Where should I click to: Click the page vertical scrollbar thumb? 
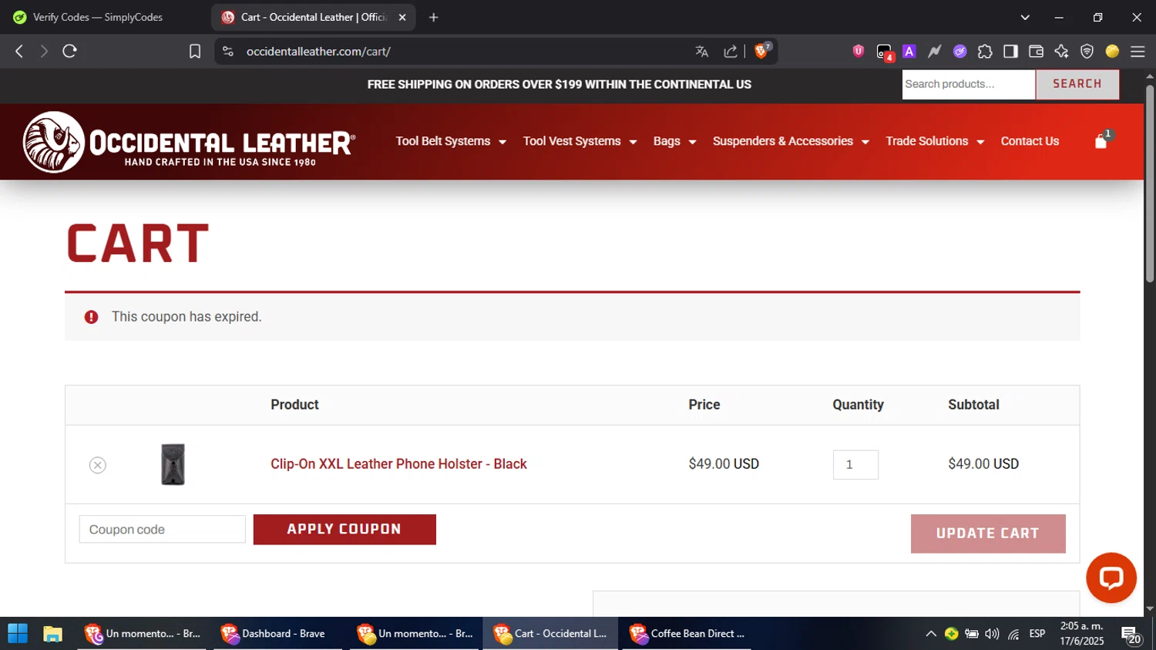1150,184
